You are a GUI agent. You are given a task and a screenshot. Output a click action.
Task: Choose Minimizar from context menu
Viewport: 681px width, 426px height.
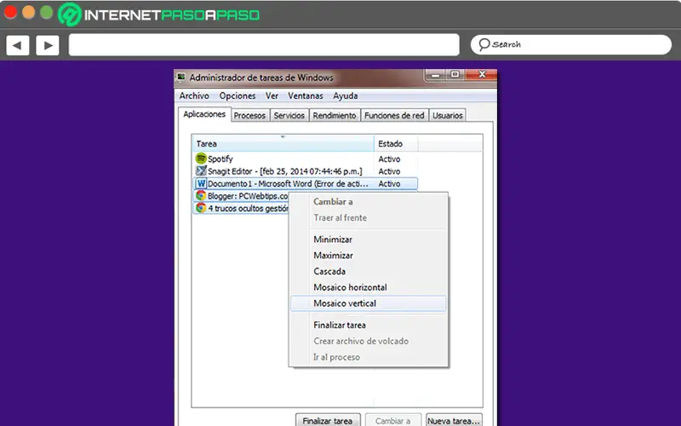[x=369, y=239]
